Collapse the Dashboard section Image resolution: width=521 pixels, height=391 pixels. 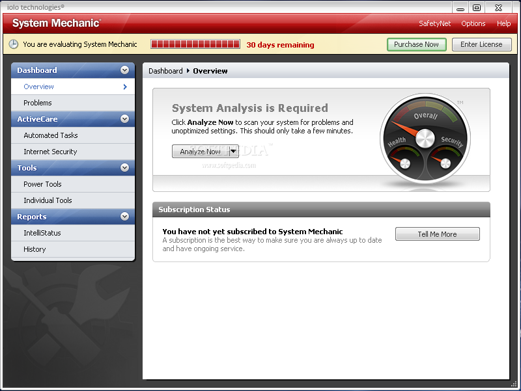point(124,70)
